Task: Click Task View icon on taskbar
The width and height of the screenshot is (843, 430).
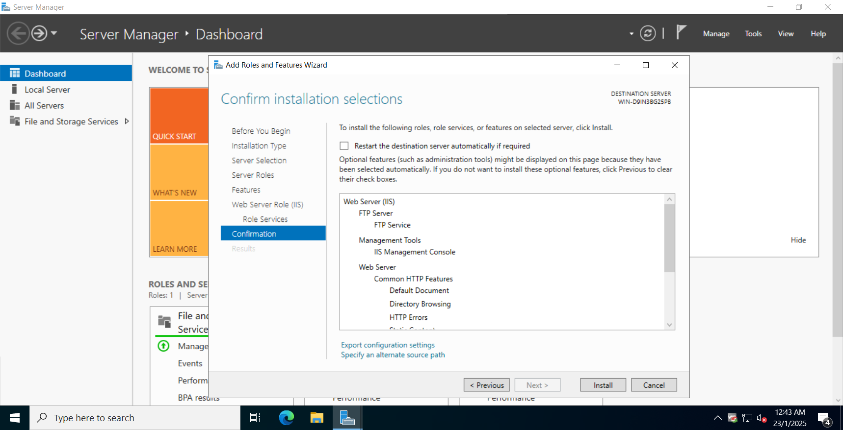Action: pos(255,418)
